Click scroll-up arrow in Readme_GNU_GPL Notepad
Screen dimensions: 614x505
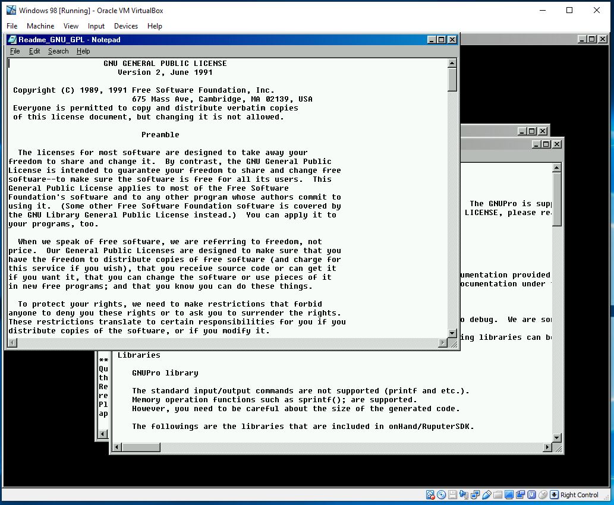point(452,63)
